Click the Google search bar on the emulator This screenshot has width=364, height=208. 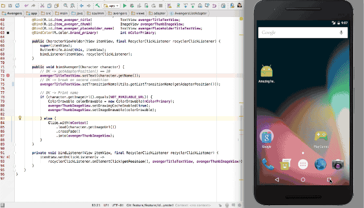[x=303, y=32]
